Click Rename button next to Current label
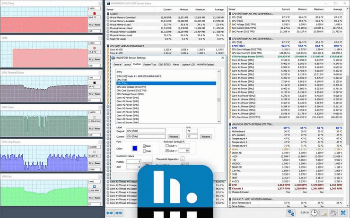 174,137
